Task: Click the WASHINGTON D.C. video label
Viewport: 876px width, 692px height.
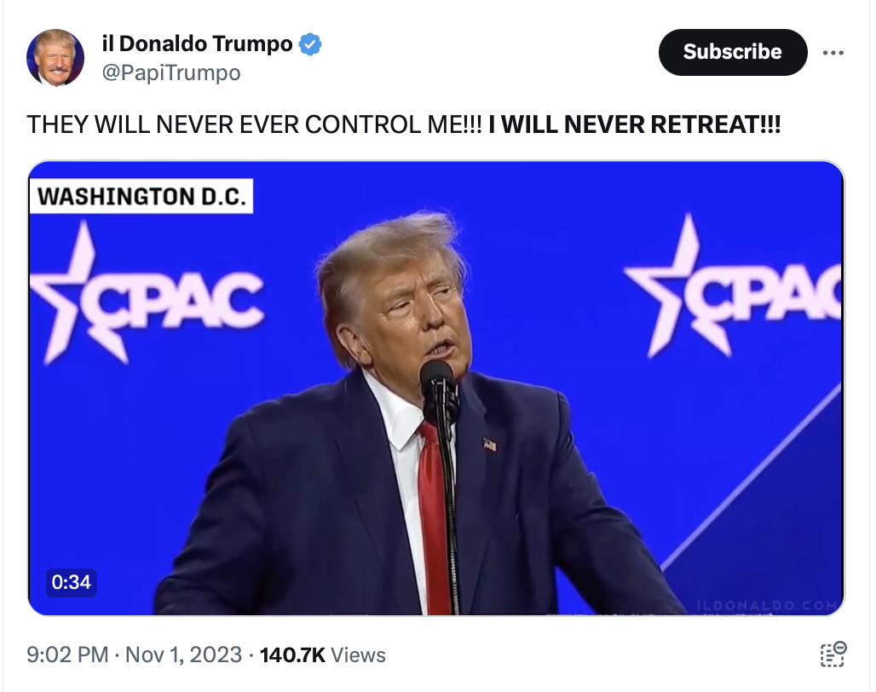Action: tap(141, 197)
